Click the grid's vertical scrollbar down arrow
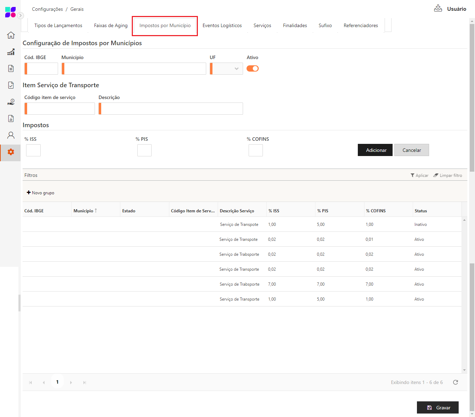The height and width of the screenshot is (417, 475). 464,370
